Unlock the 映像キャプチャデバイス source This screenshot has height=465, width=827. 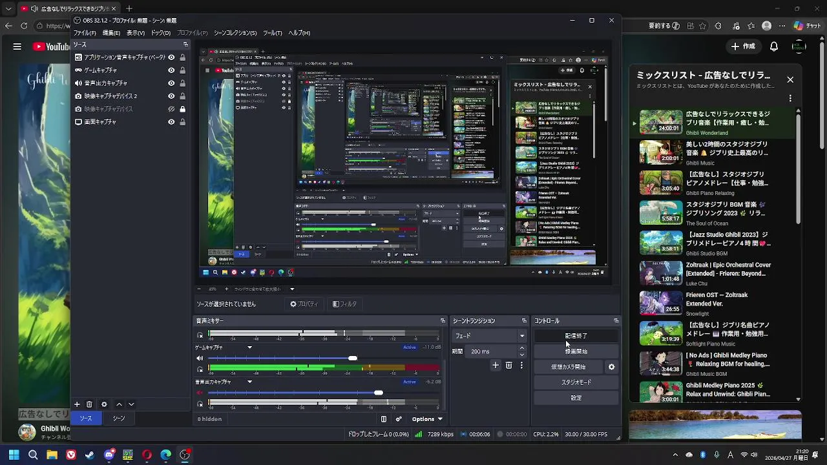tap(182, 109)
